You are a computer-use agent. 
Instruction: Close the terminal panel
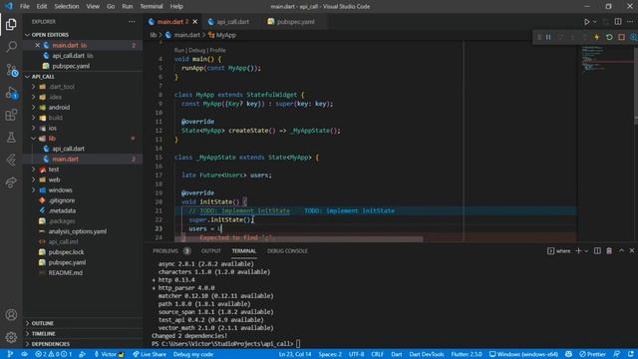(x=632, y=250)
